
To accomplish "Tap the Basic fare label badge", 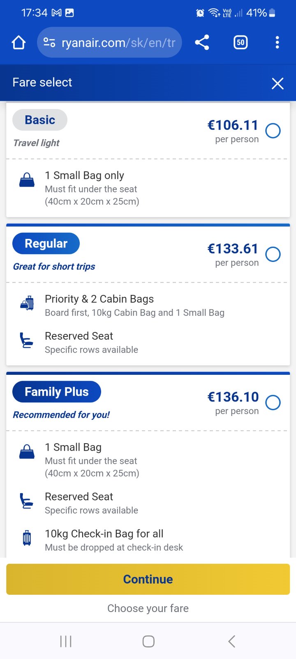I will click(40, 120).
